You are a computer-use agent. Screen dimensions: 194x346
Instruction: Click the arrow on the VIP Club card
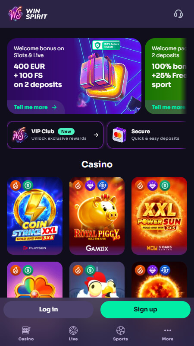coord(96,135)
